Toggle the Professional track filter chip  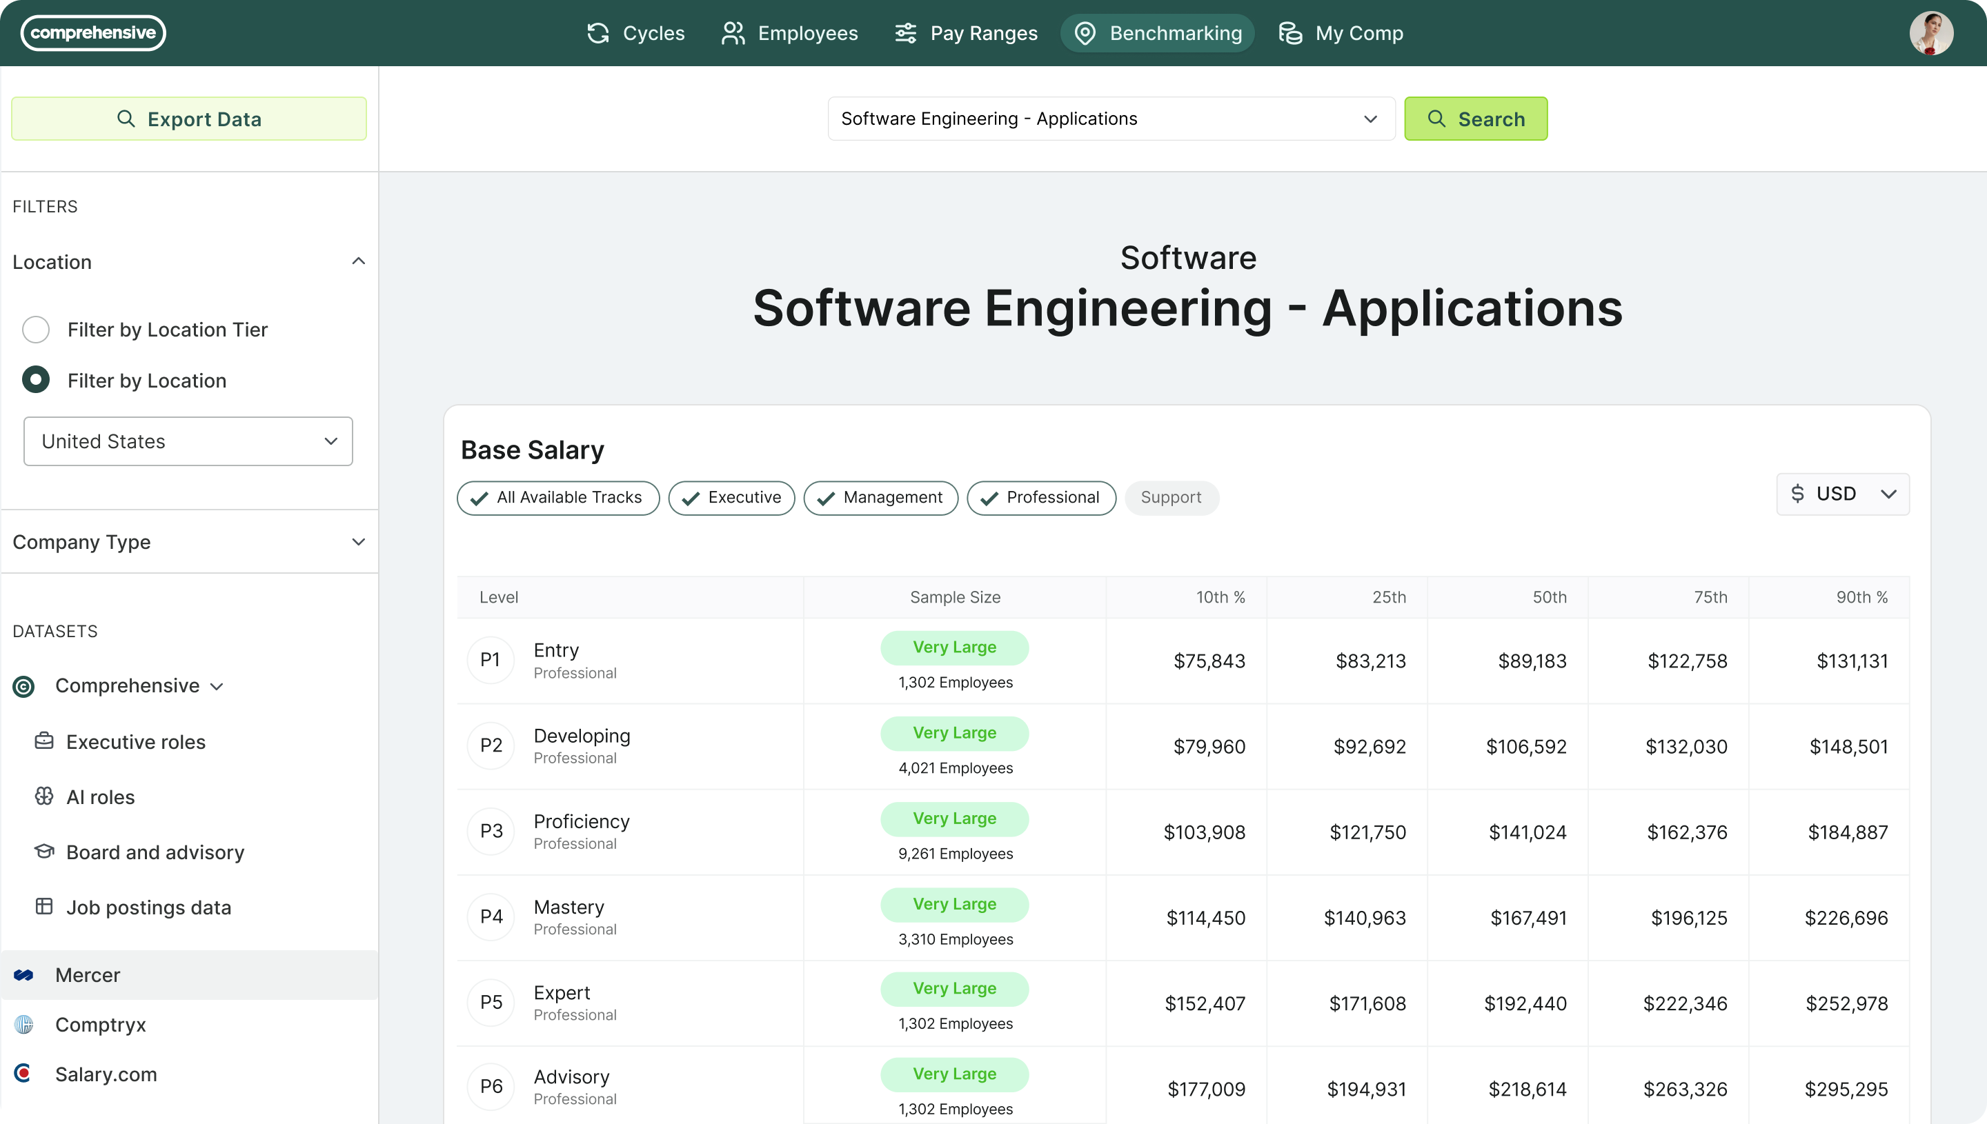(x=1041, y=498)
